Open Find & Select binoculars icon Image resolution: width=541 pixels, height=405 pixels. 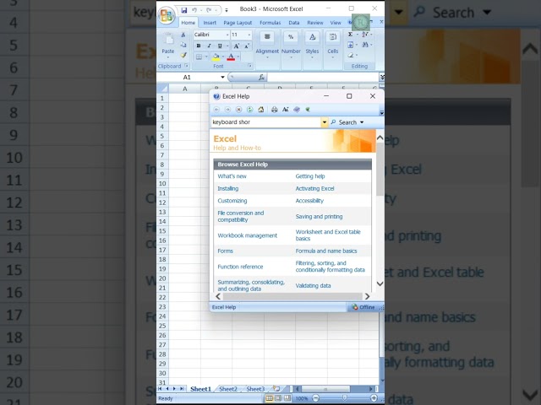click(x=365, y=45)
